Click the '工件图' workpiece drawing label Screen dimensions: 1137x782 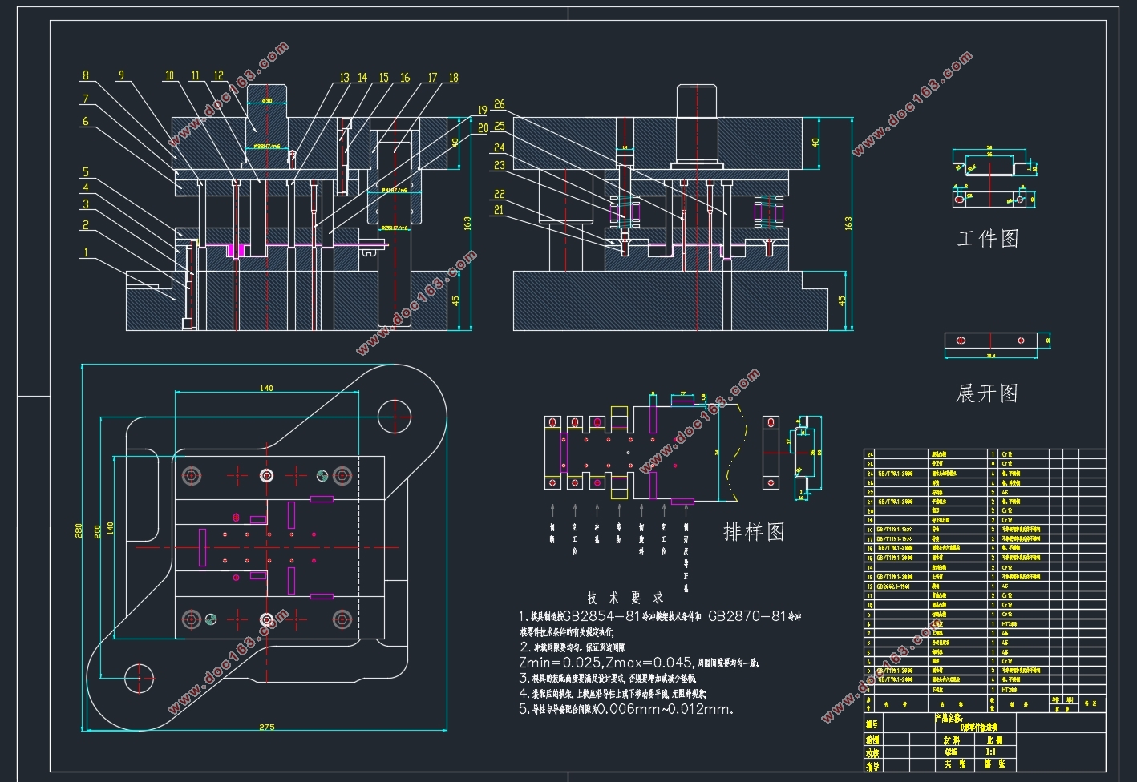(x=987, y=239)
